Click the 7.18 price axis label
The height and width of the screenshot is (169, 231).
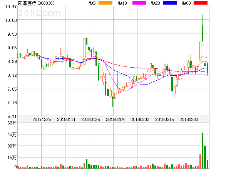12,103
